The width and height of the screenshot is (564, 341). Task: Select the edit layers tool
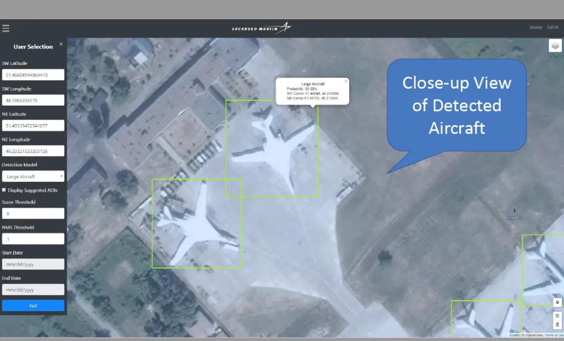[557, 316]
